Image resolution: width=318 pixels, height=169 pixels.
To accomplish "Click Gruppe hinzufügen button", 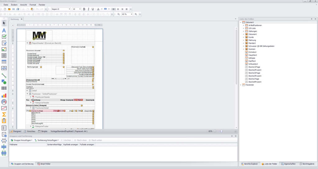I will pos(21,140).
